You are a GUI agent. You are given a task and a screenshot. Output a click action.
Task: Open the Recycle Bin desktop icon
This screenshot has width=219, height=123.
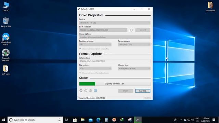[6, 22]
